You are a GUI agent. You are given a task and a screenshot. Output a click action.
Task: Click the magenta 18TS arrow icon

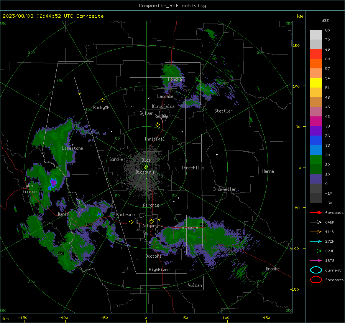point(316,261)
